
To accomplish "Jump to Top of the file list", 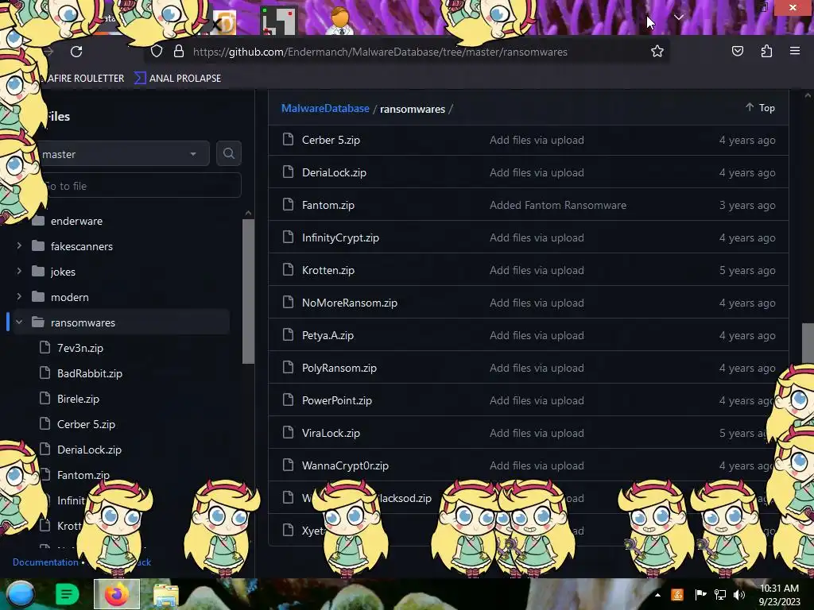I will tap(760, 107).
